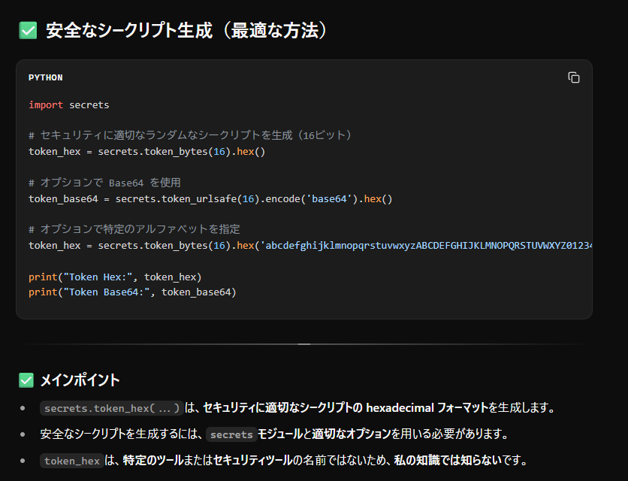Click the comment "オプションで Base64 を使用"
The height and width of the screenshot is (481, 628).
(104, 183)
